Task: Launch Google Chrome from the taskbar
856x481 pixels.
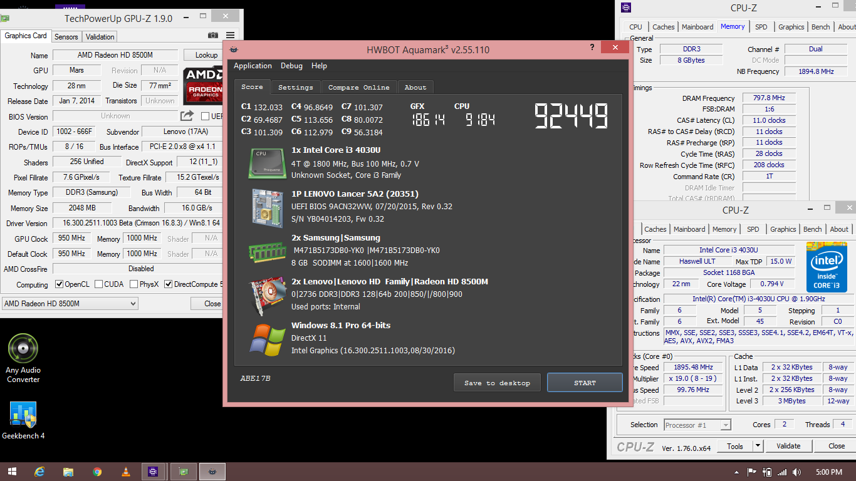Action: click(x=97, y=472)
